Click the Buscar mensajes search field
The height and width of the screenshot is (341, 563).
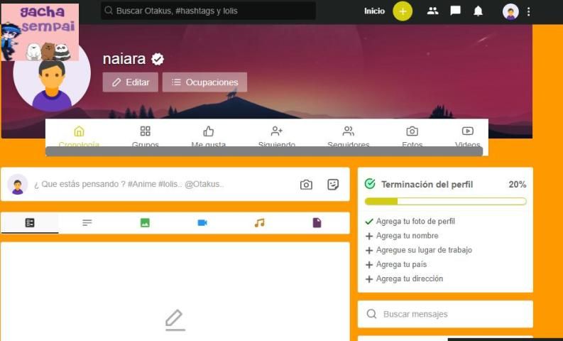pos(445,314)
